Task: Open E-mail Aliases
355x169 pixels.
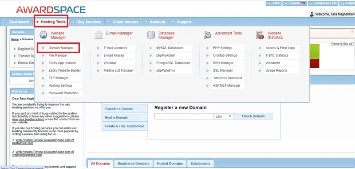Action: click(114, 55)
